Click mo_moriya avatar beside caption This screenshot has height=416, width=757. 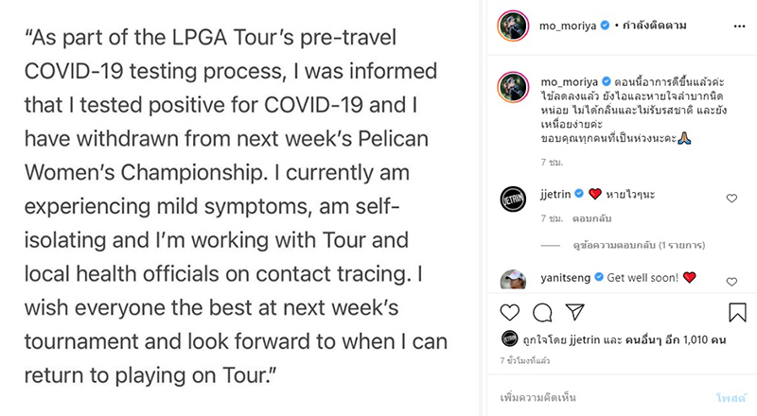[x=512, y=88]
